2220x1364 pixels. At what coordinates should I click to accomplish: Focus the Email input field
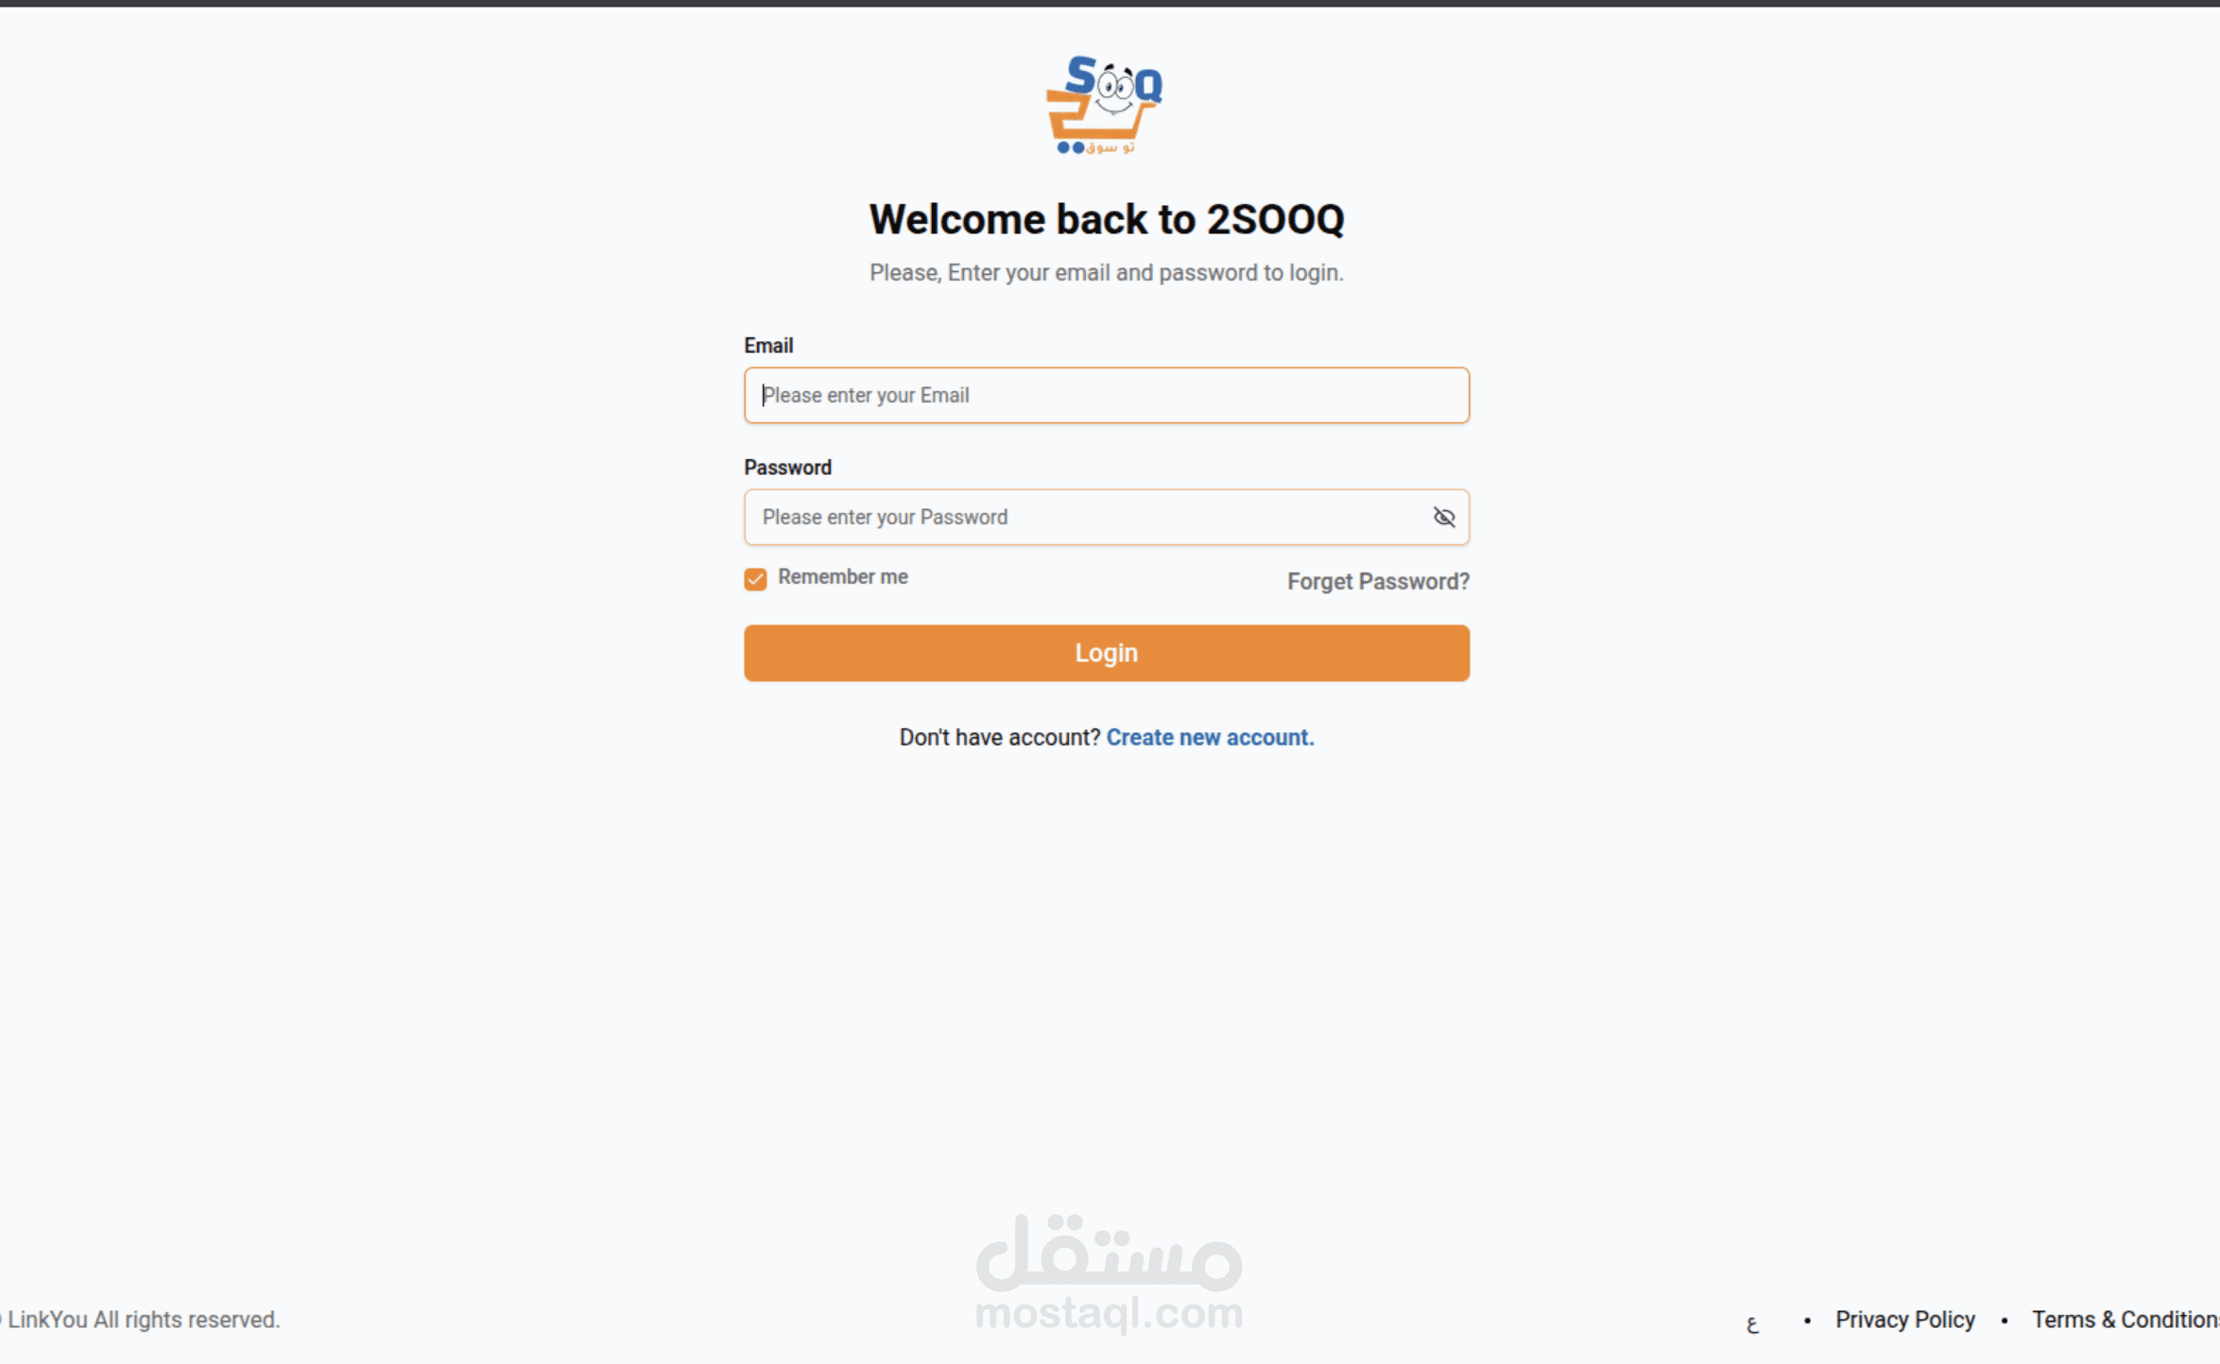pos(1106,395)
